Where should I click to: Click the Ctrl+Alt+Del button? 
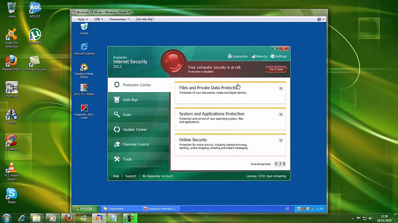pos(144,19)
